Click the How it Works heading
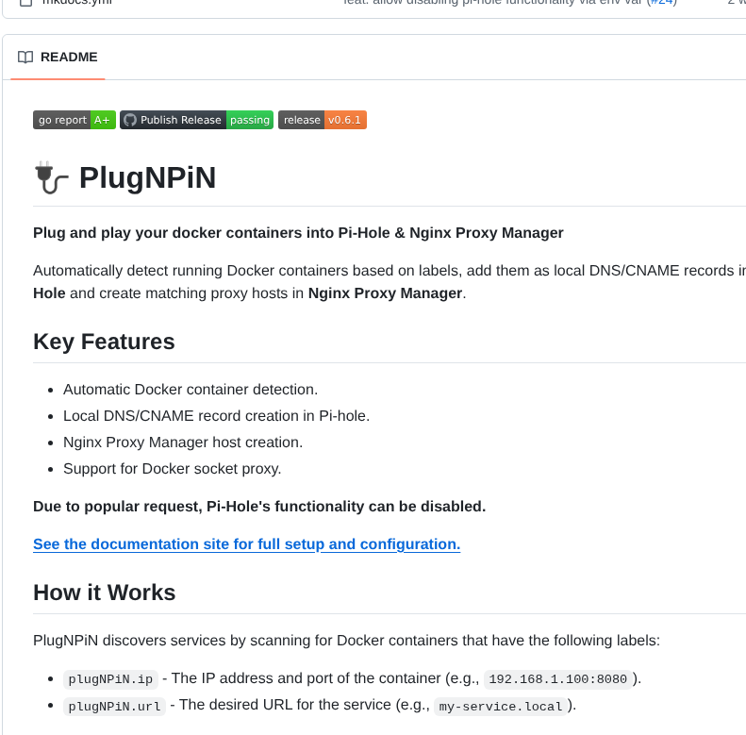This screenshot has height=735, width=746. click(x=104, y=593)
